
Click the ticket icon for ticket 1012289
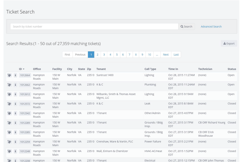pyautogui.click(x=9, y=123)
